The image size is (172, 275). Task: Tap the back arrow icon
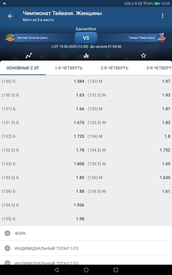click(x=10, y=16)
